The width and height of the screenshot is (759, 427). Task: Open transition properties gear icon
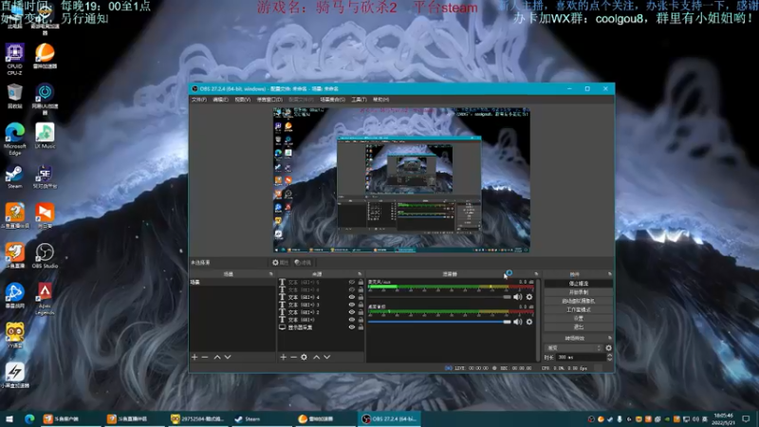click(x=608, y=347)
